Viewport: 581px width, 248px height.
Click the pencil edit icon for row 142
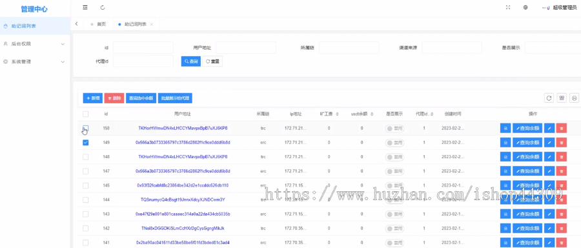click(549, 229)
